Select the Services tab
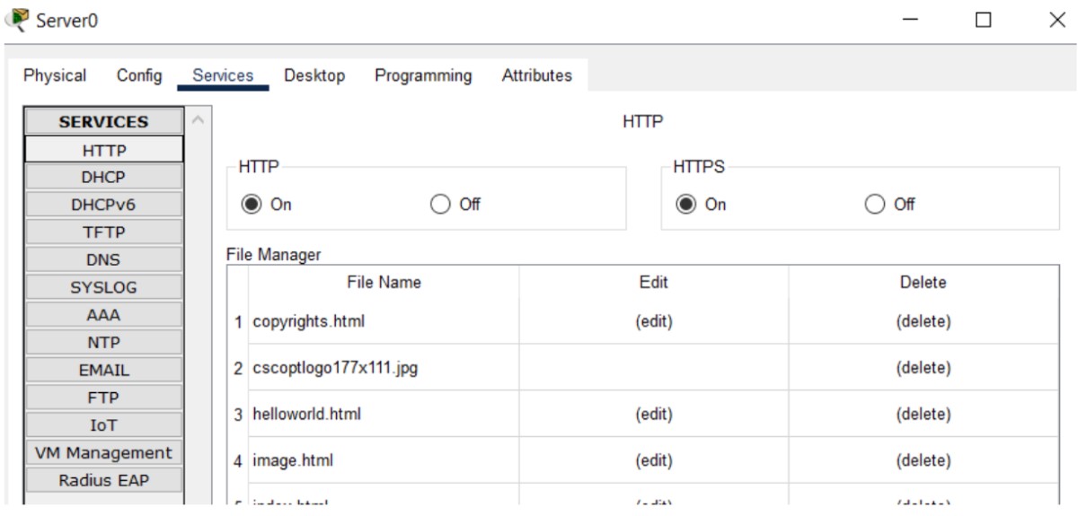1078x516 pixels. tap(223, 75)
